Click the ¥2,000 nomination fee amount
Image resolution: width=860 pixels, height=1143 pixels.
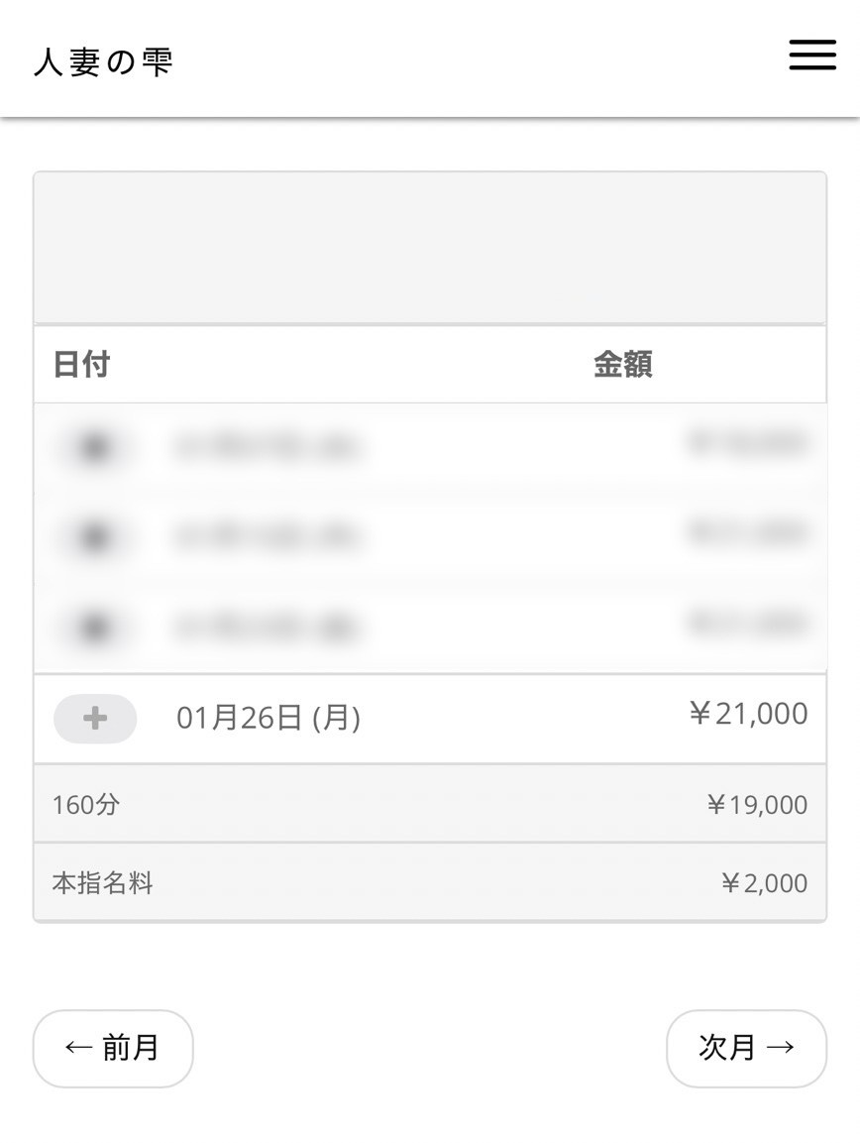(764, 883)
